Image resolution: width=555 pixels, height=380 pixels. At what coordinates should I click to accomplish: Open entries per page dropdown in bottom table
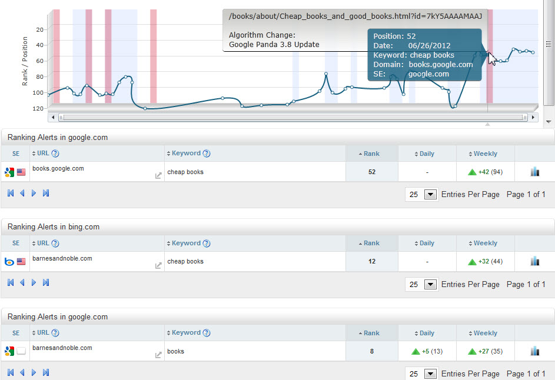pos(431,374)
